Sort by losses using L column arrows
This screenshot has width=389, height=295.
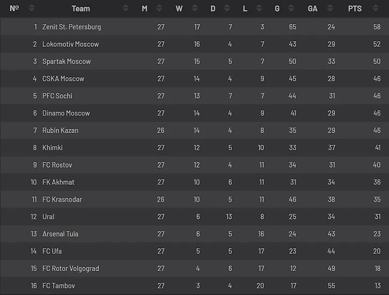259,9
